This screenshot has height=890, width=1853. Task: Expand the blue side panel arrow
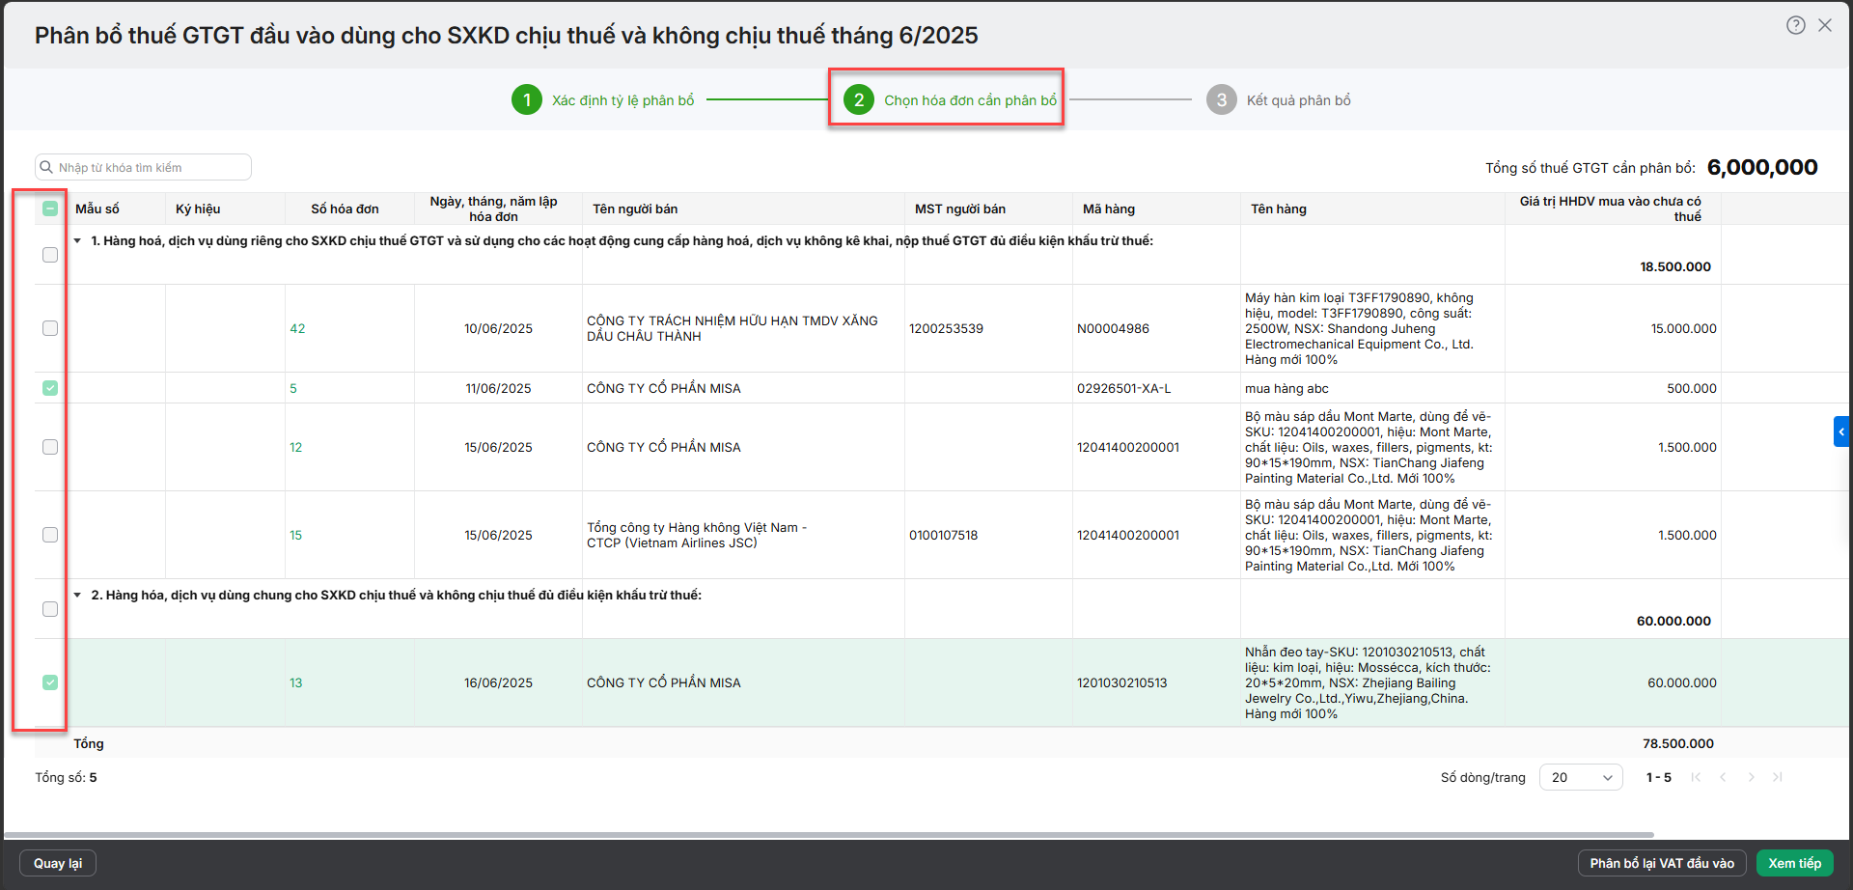click(x=1841, y=431)
